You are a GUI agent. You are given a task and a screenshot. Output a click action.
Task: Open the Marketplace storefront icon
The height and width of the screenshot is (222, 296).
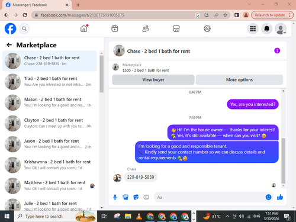[x=176, y=28]
